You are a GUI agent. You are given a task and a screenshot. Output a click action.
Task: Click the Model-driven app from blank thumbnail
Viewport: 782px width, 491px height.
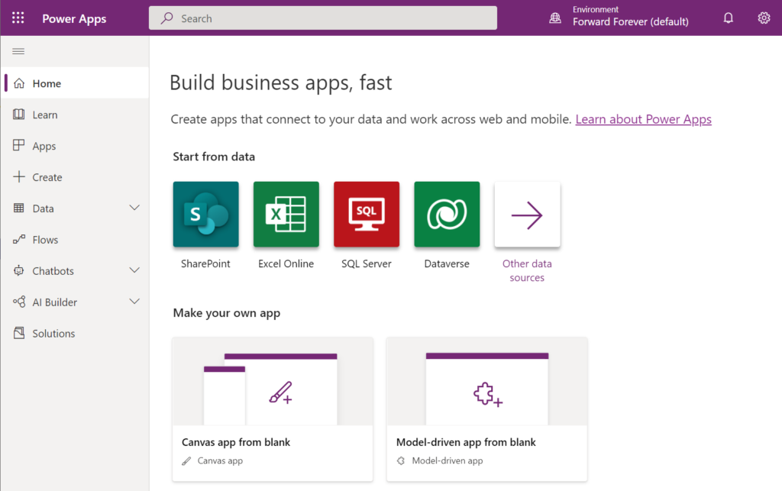click(486, 381)
